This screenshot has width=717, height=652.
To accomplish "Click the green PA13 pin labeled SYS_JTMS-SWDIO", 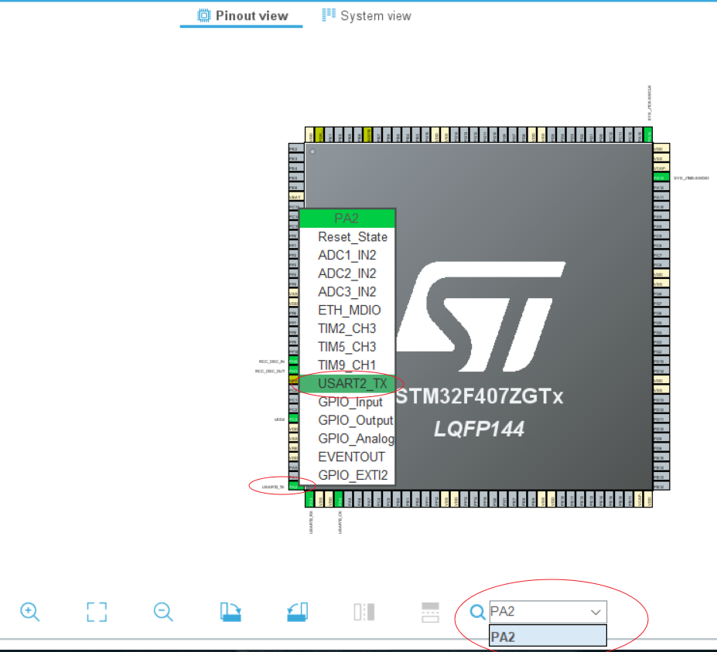I will 661,178.
